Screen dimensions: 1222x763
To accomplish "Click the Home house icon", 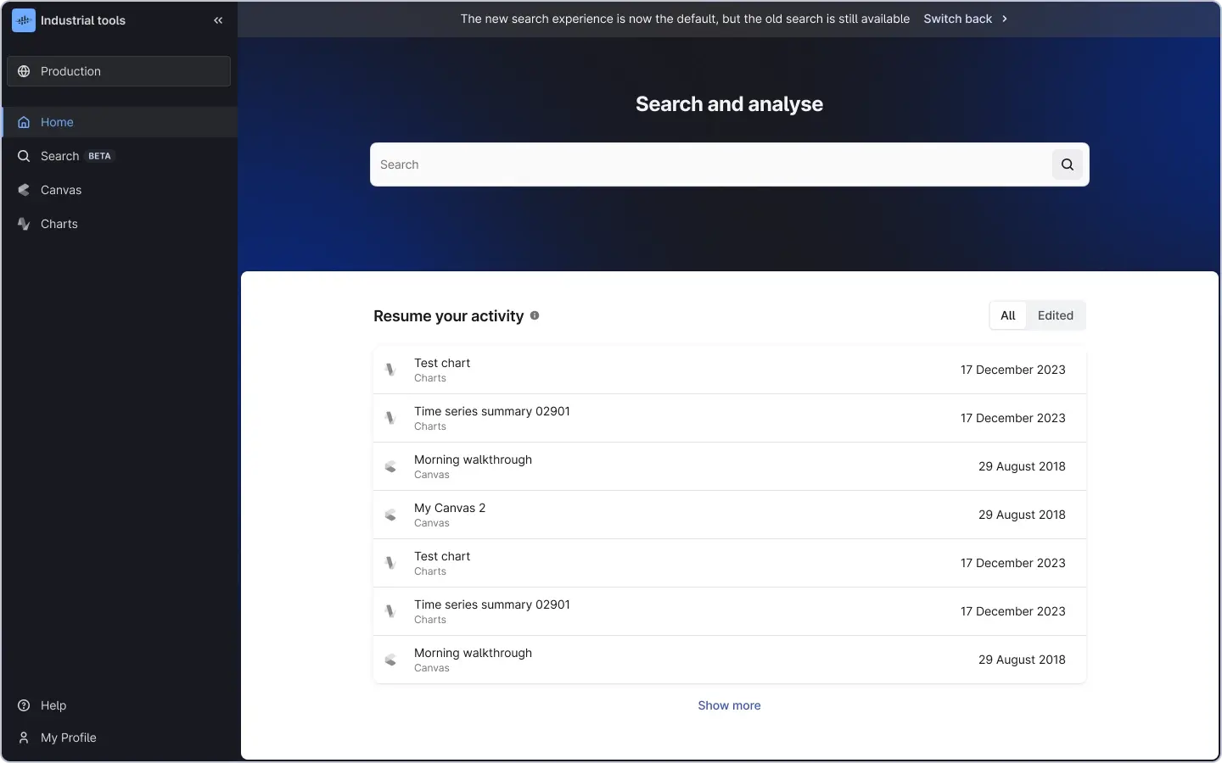I will pyautogui.click(x=24, y=122).
